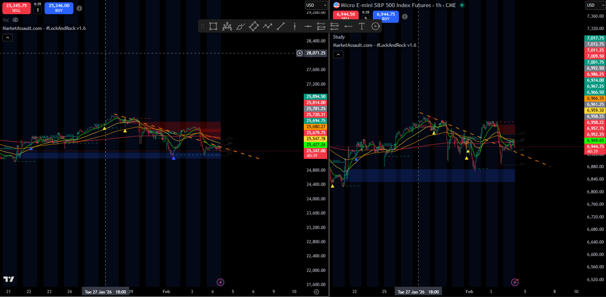This screenshot has width=606, height=297.
Task: Select the vertical line tool
Action: [295, 26]
